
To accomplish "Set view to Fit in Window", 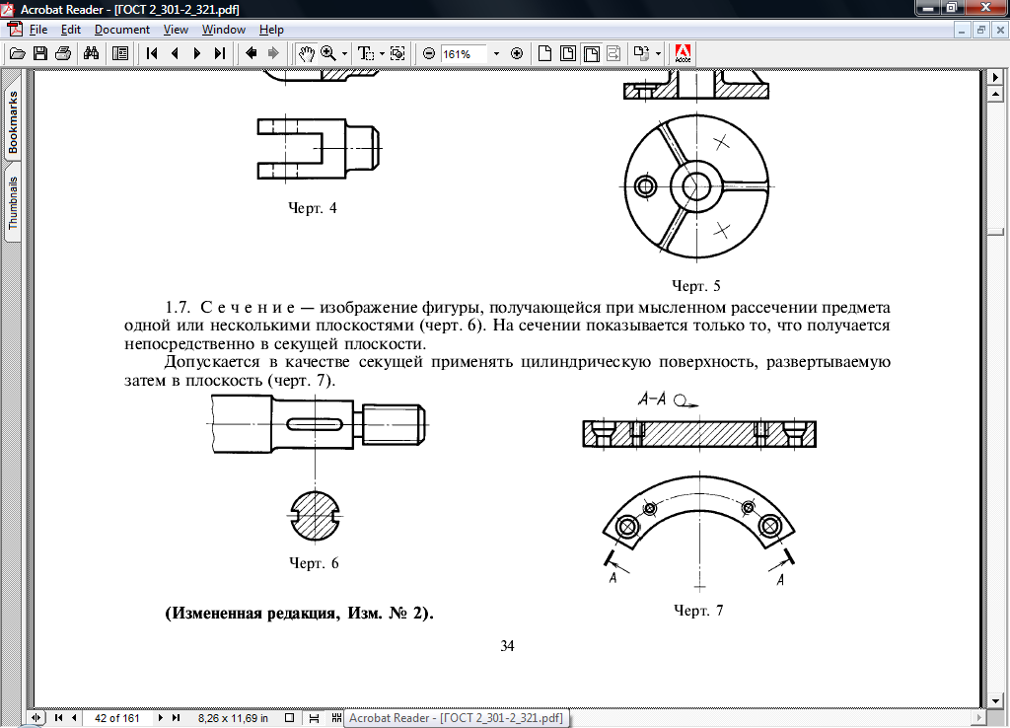I will (568, 53).
